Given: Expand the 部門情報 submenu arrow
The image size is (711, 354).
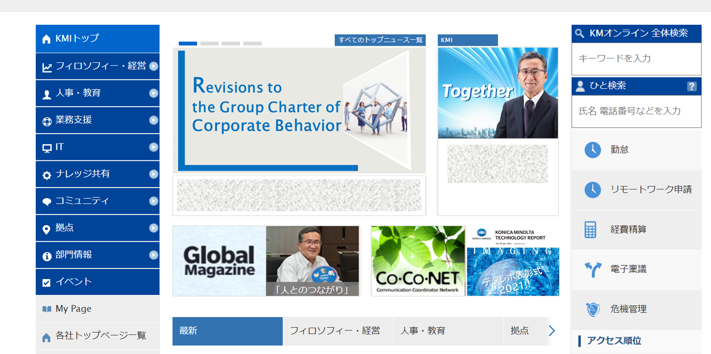Looking at the screenshot, I should pyautogui.click(x=153, y=255).
